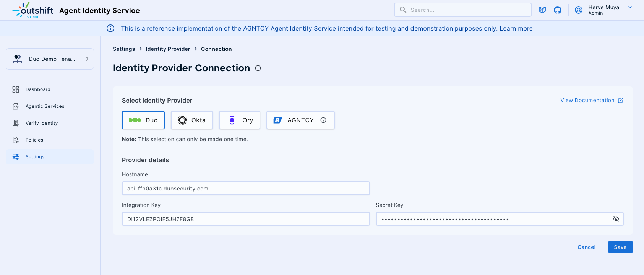Viewport: 644px width, 275px height.
Task: Click the Ory logo icon
Action: coord(232,120)
